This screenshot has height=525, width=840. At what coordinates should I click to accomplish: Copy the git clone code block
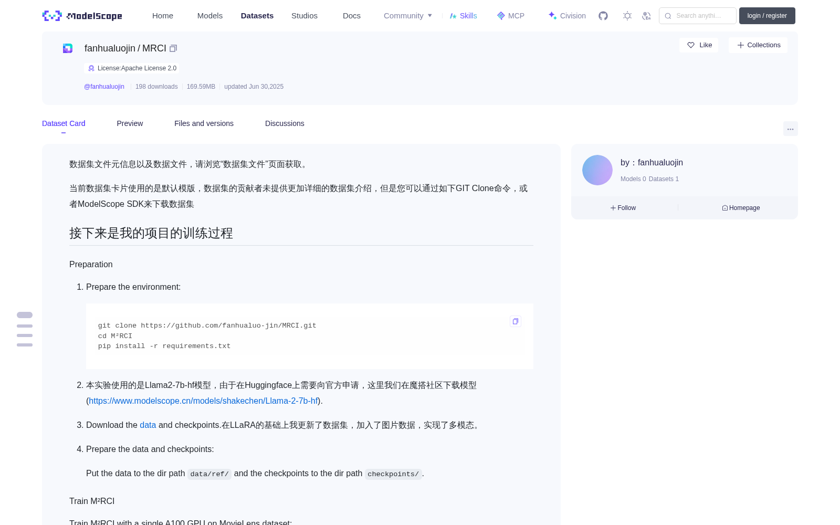pos(516,321)
